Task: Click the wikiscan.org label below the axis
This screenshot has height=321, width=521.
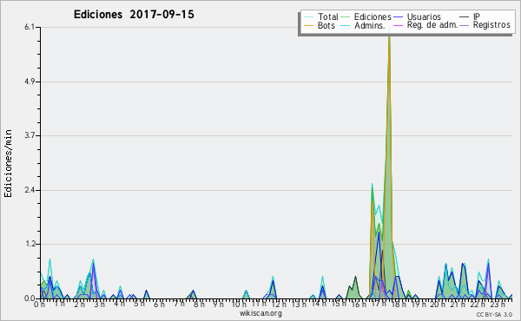Action: pos(260,313)
